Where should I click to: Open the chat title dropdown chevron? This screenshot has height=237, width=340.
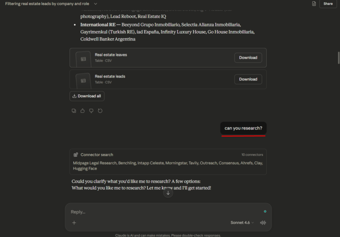point(95,4)
